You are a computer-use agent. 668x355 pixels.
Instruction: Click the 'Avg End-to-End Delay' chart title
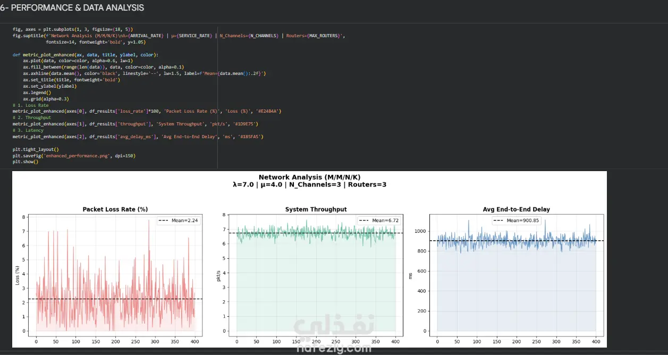pyautogui.click(x=516, y=209)
